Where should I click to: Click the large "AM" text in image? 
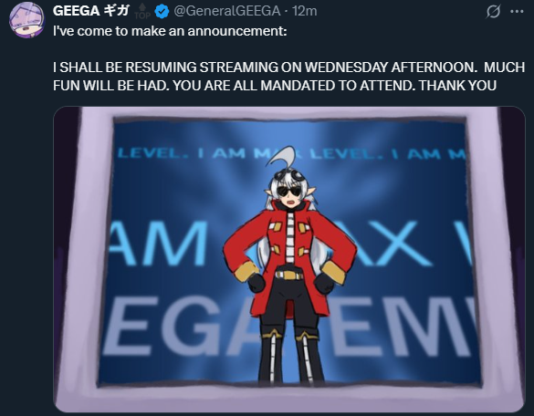pyautogui.click(x=158, y=244)
